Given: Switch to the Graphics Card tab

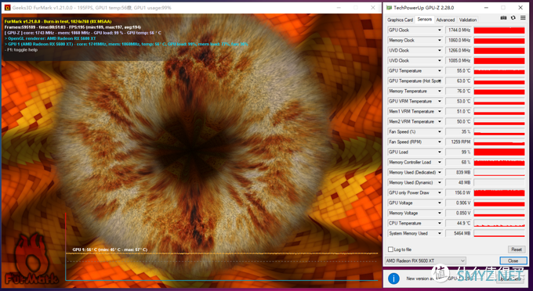Looking at the screenshot, I should pos(400,20).
